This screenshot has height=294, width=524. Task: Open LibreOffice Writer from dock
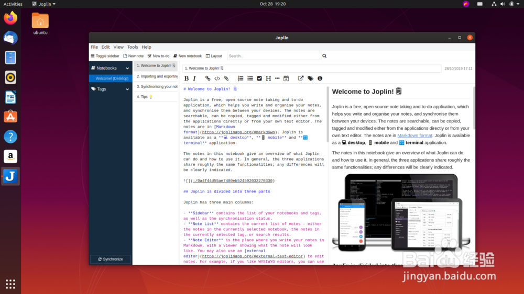(x=10, y=97)
